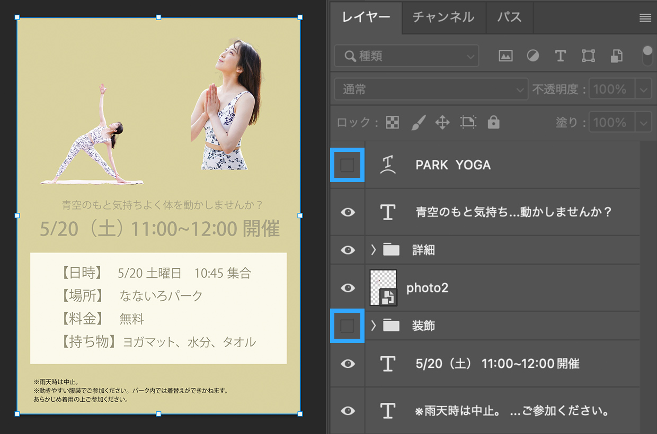657x434 pixels.
Task: Select 青空のもと気持ち…動かしませんか？ layer name
Action: point(514,212)
